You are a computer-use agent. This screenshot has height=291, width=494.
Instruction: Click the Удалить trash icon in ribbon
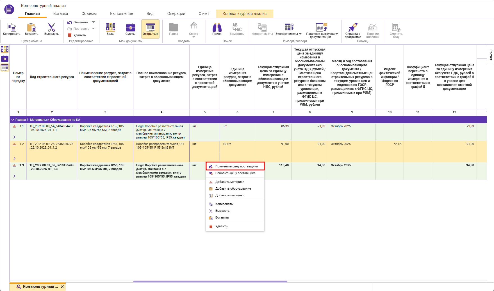(70, 35)
